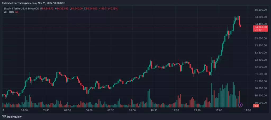Click the change value −109.71 (−0.13%)
The image size is (271, 120).
(x=108, y=8)
